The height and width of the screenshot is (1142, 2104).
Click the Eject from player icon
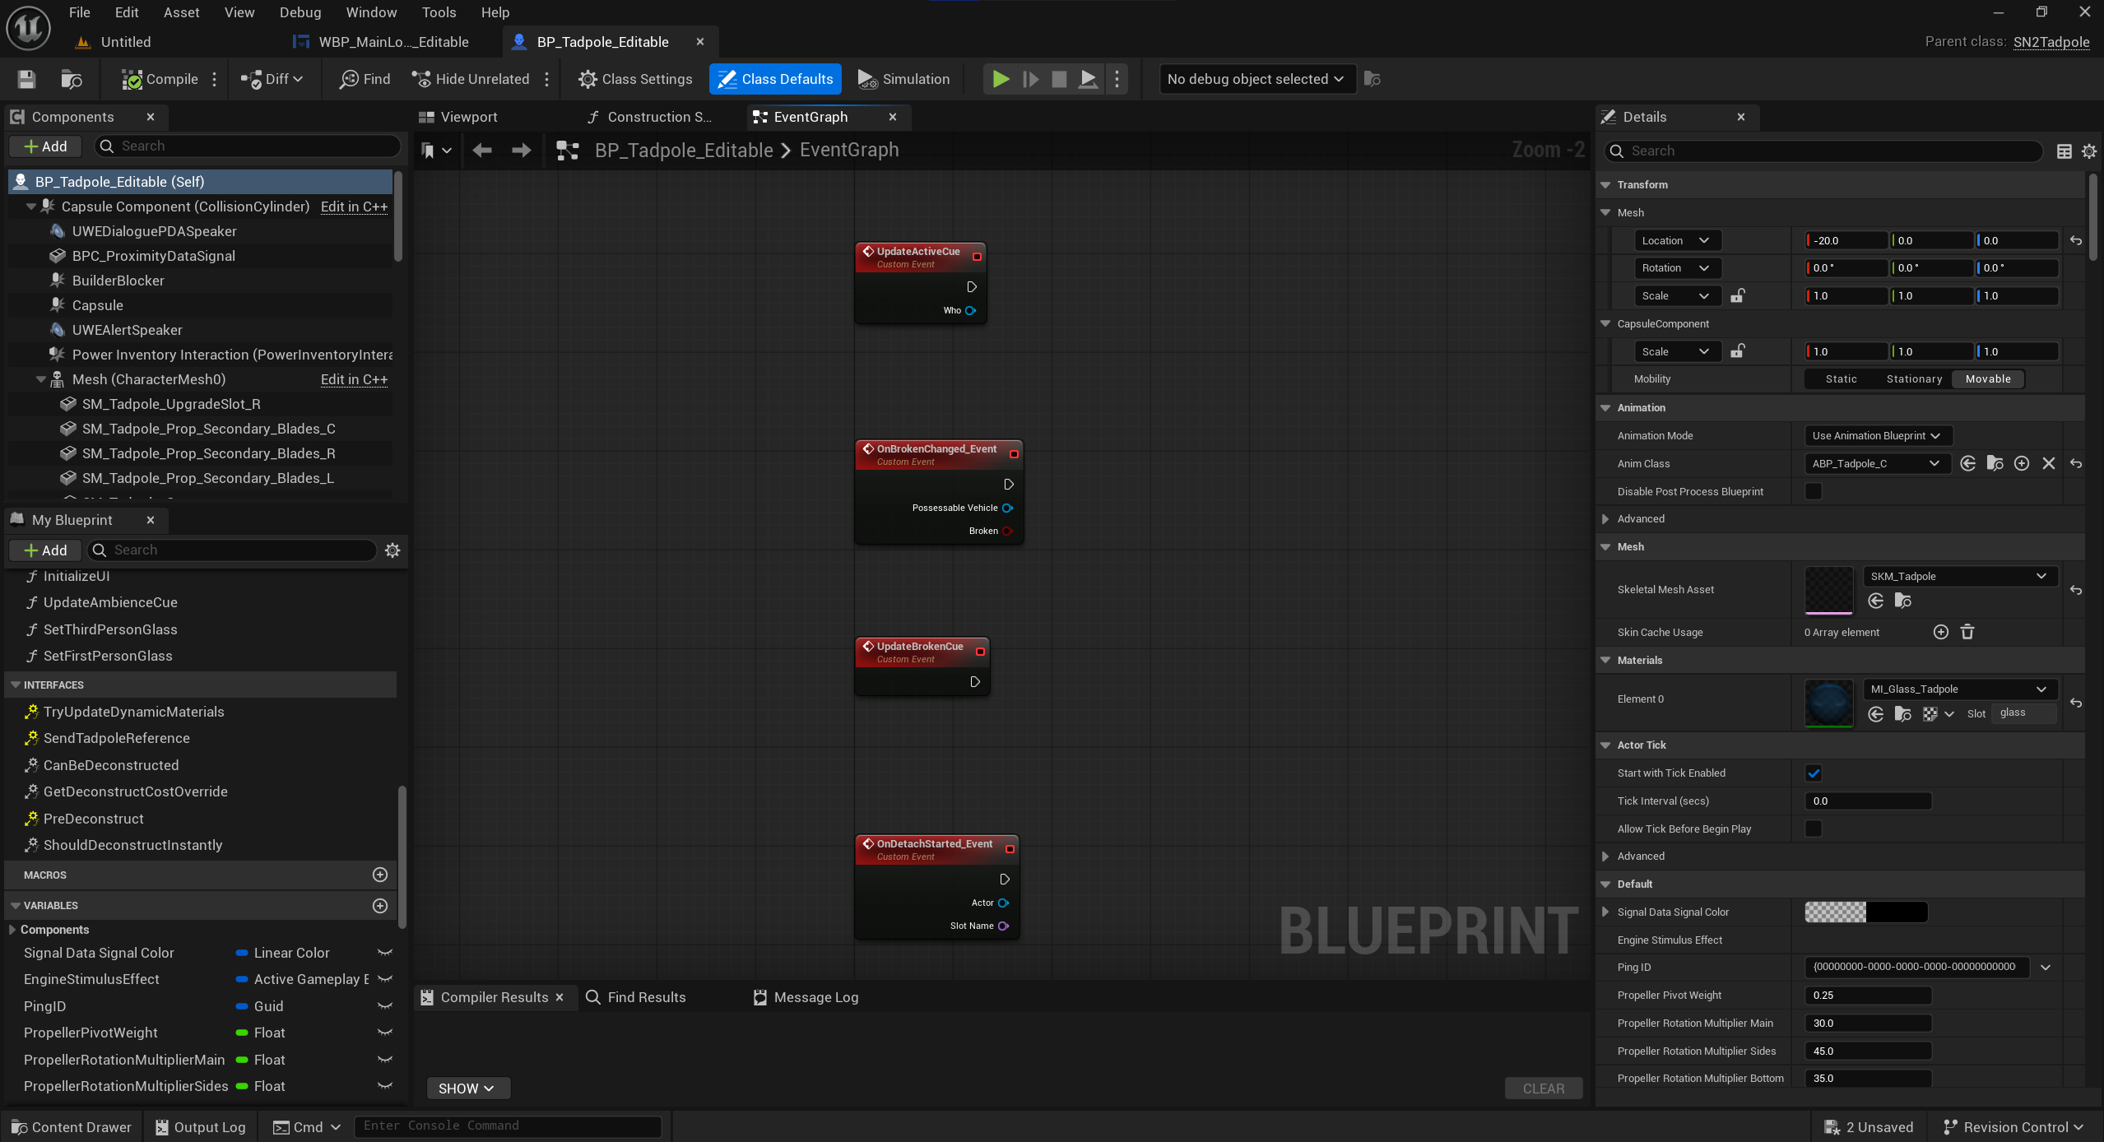[1088, 79]
